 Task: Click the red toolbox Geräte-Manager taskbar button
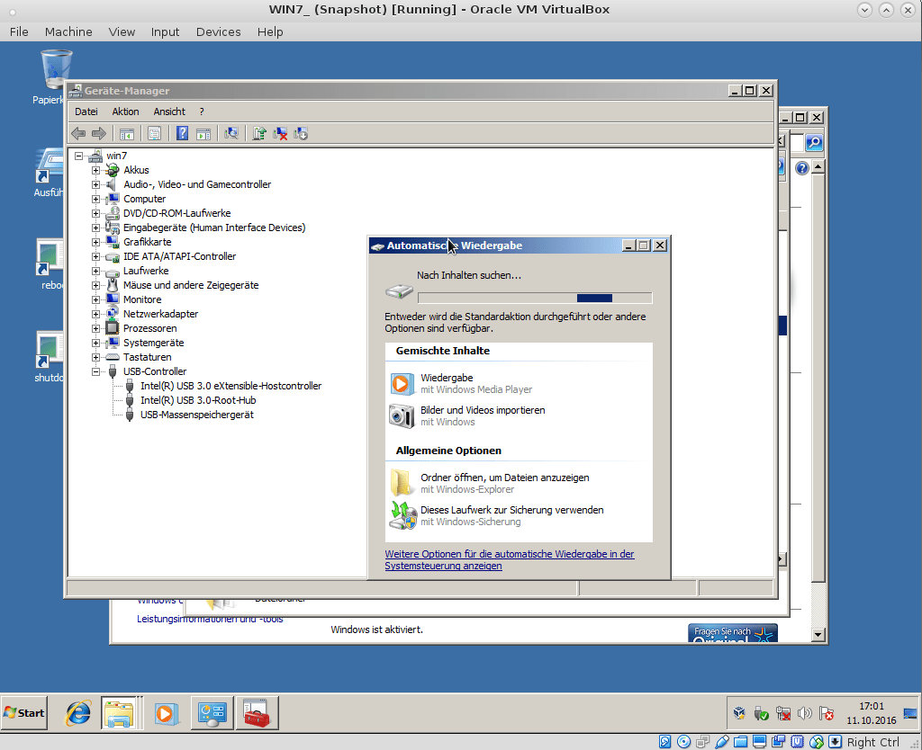tap(257, 713)
